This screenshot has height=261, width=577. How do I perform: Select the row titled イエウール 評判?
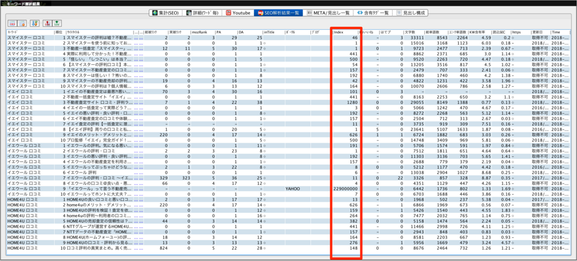[288, 172]
